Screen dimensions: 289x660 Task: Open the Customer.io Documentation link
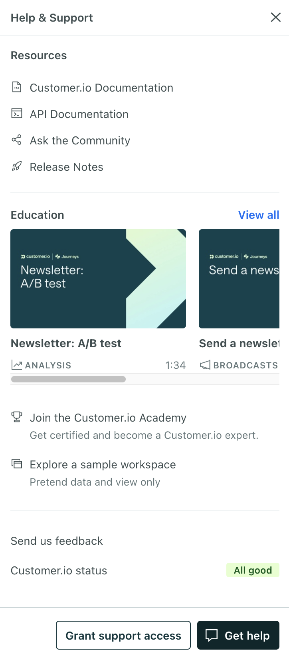pyautogui.click(x=101, y=88)
